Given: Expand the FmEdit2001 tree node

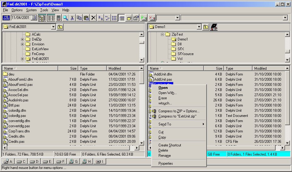Looking at the screenshot, I should coord(22,59).
